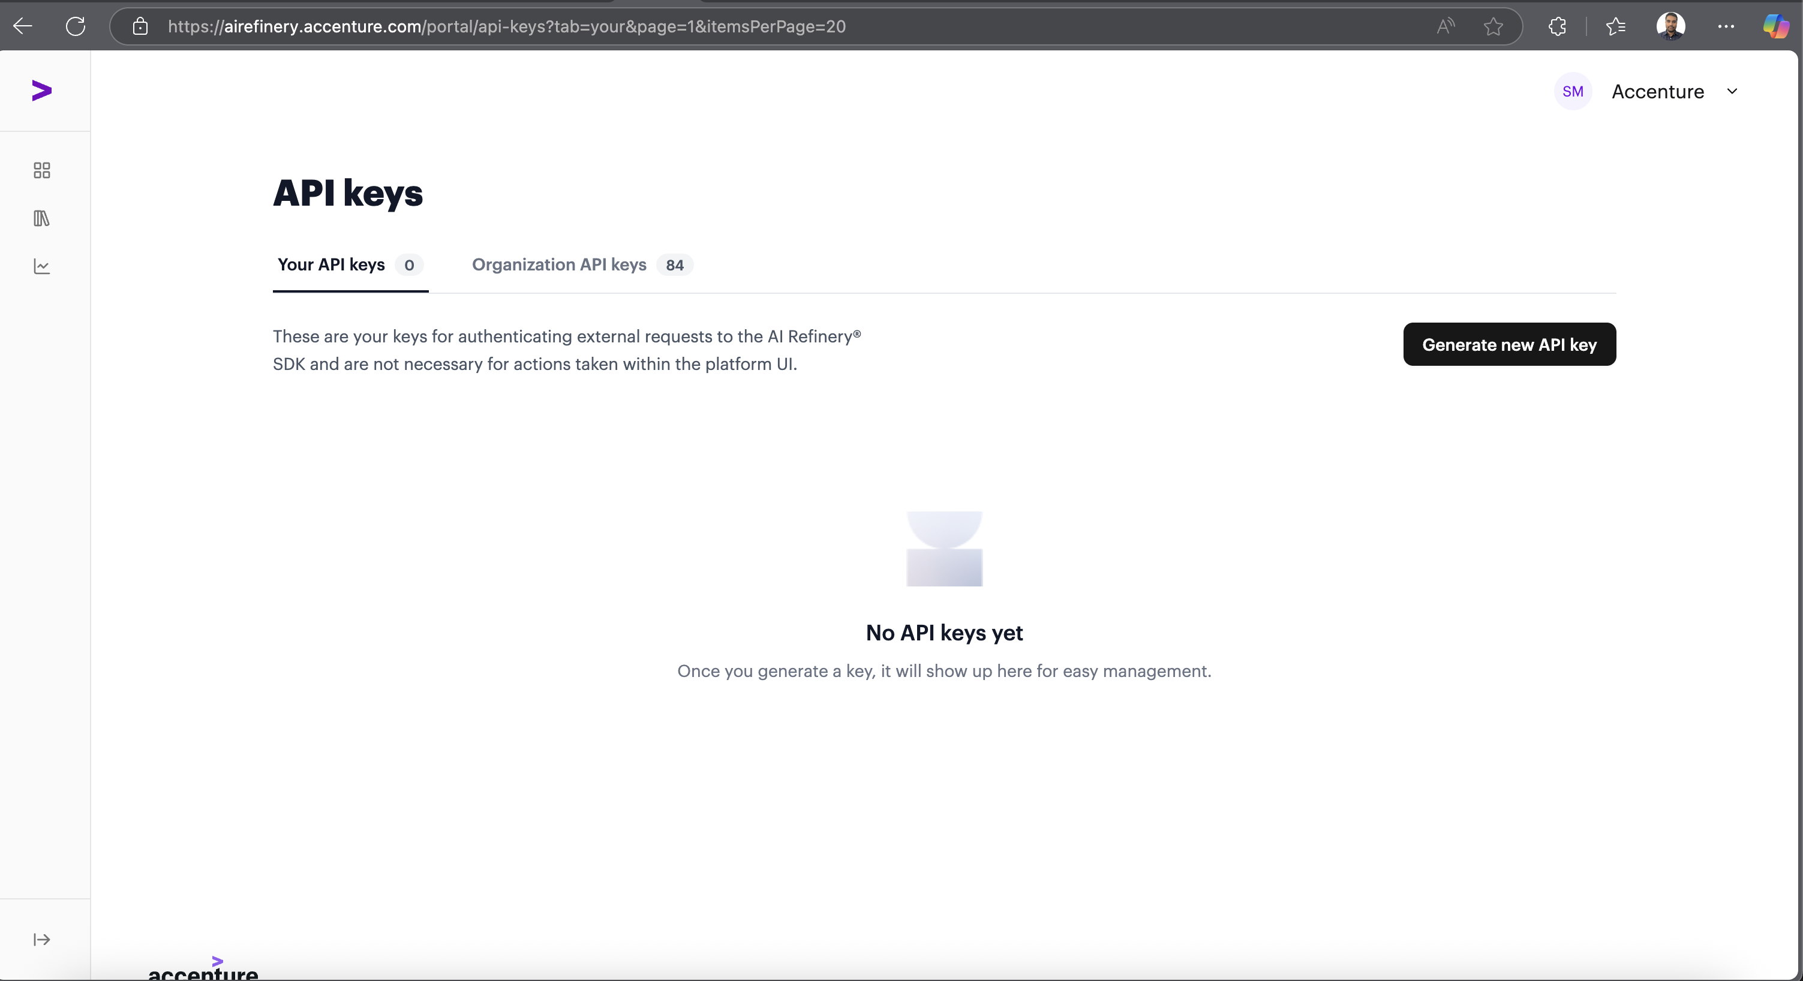Image resolution: width=1803 pixels, height=981 pixels.
Task: Open the Copilot icon in browser toolbar
Action: tap(1777, 26)
